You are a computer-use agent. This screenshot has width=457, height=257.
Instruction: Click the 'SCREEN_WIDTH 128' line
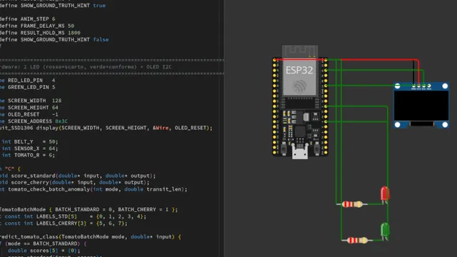click(x=31, y=101)
